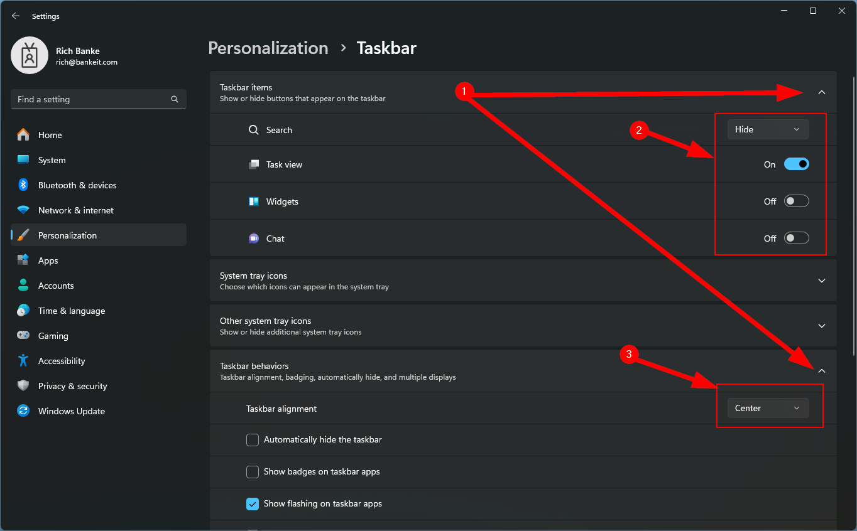Click the Widgets icon

(254, 201)
